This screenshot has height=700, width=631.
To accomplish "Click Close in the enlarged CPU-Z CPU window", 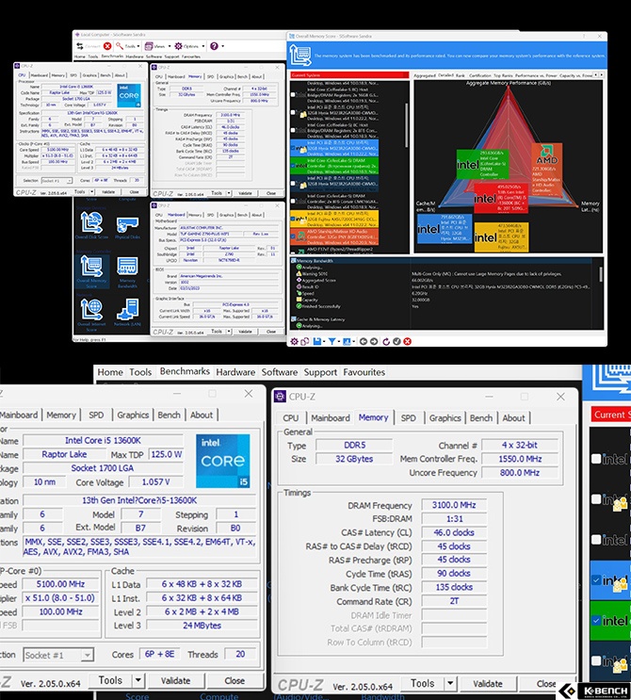I will [235, 680].
